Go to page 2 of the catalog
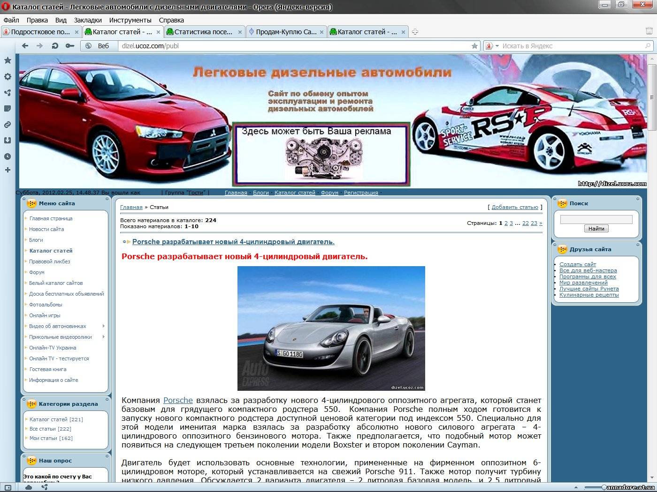 (506, 224)
